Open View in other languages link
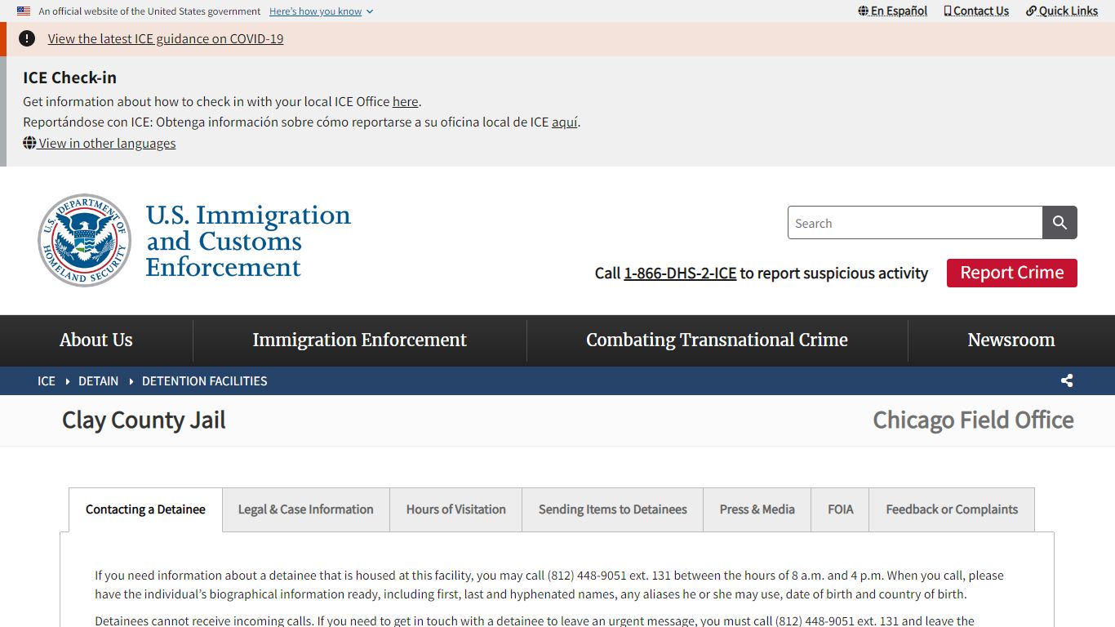Image resolution: width=1115 pixels, height=627 pixels. coord(100,143)
